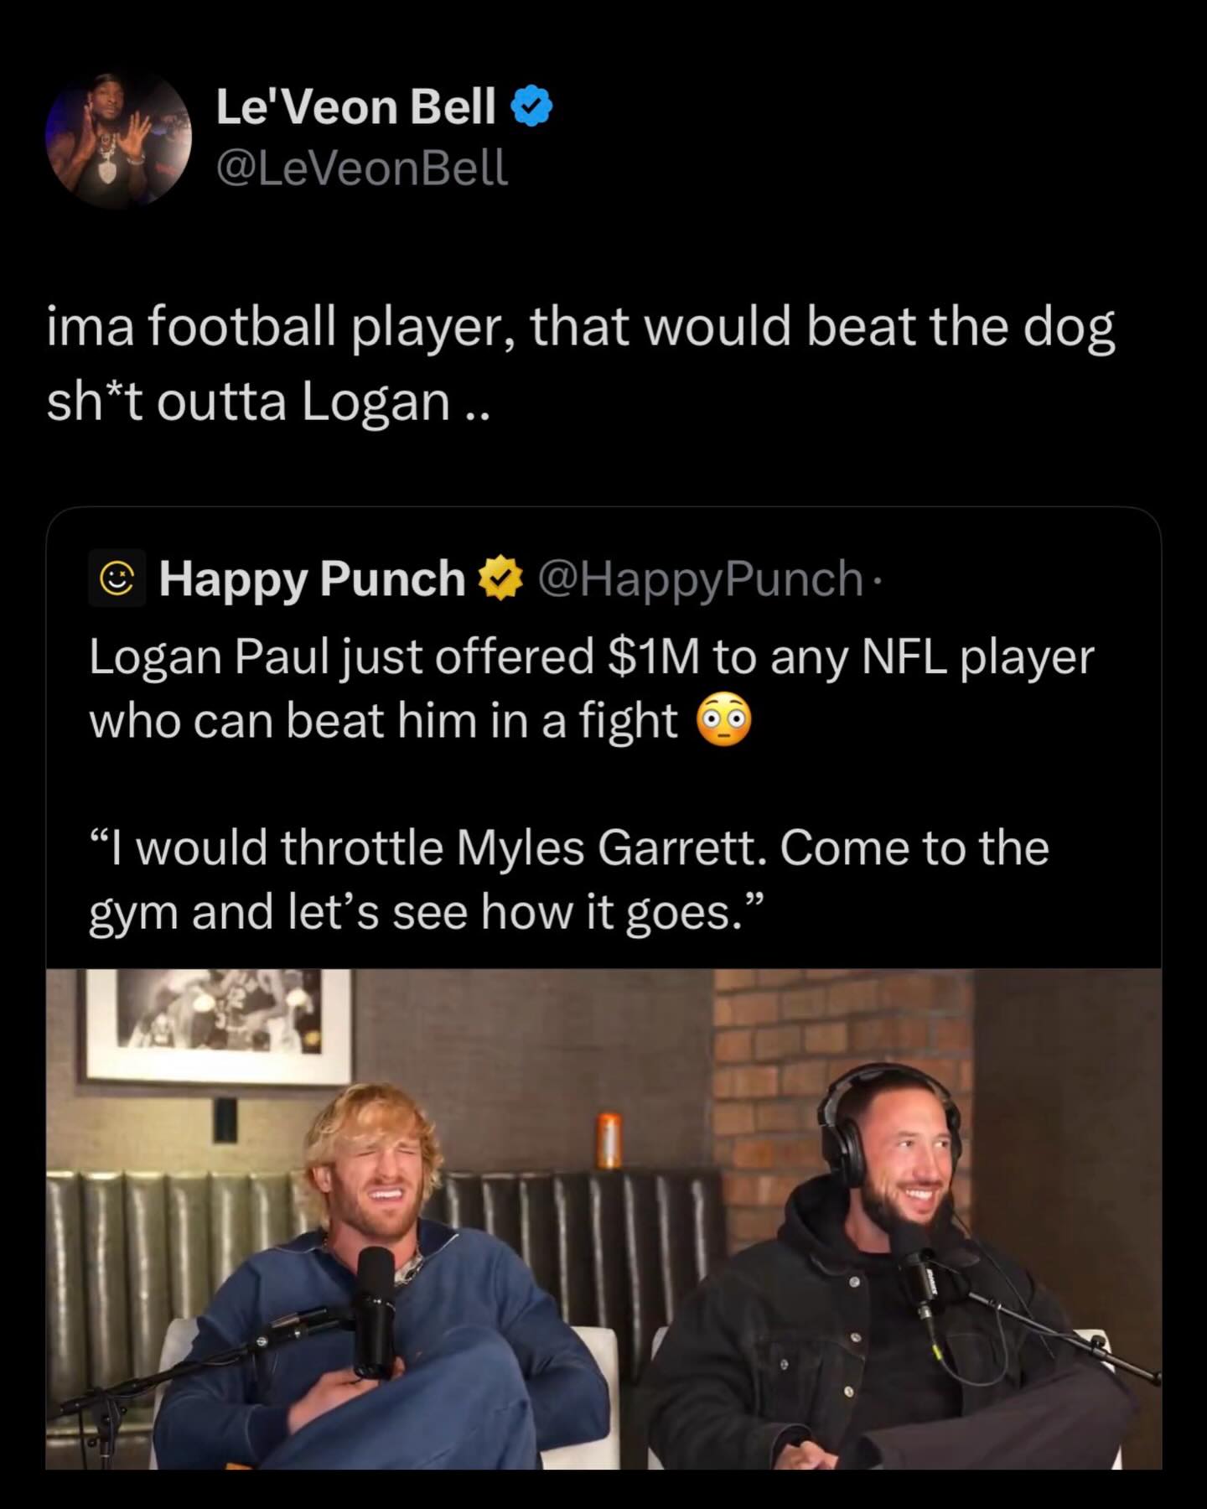Click the Le'Veon Bell display name
Image resolution: width=1207 pixels, height=1509 pixels.
[x=355, y=107]
